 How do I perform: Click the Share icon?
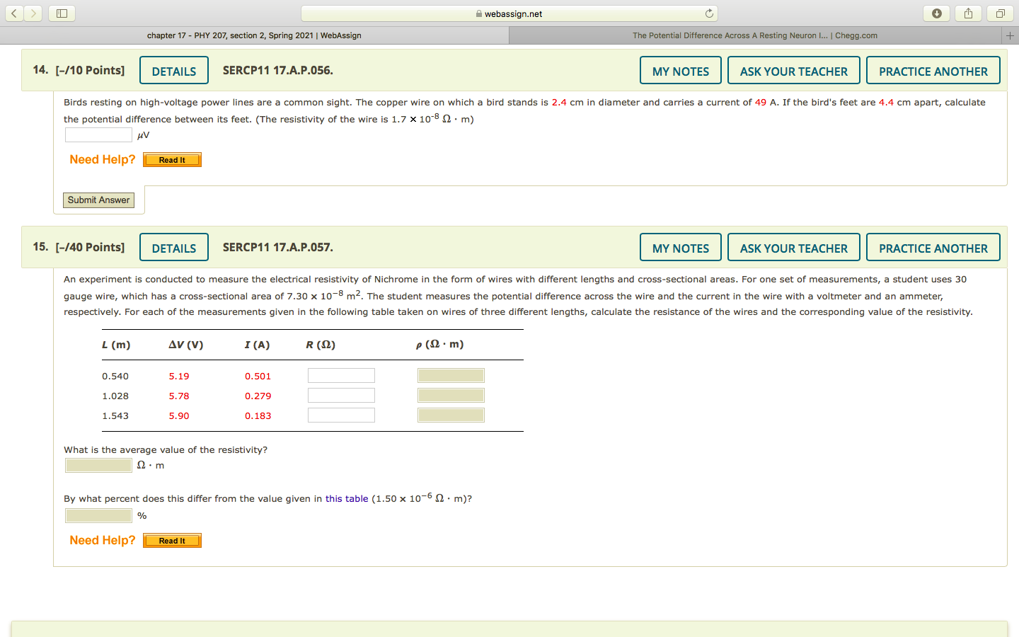point(968,13)
